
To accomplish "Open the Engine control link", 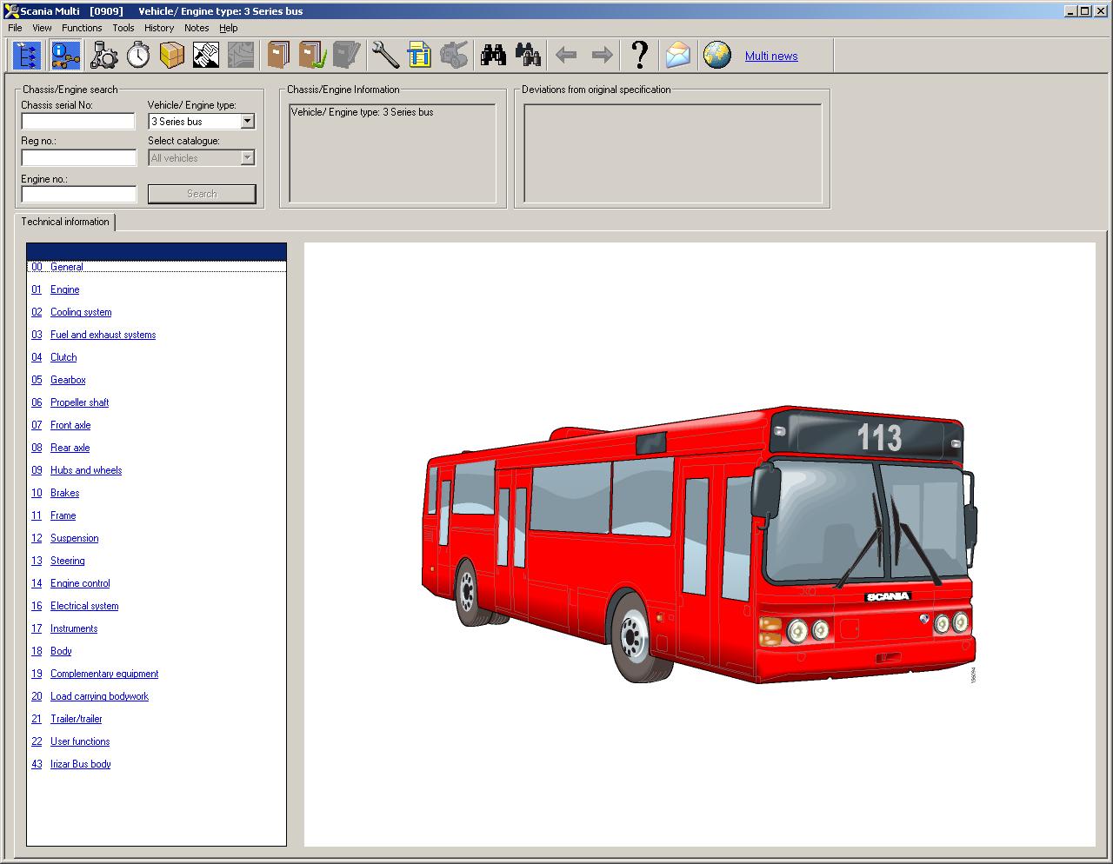I will click(80, 583).
